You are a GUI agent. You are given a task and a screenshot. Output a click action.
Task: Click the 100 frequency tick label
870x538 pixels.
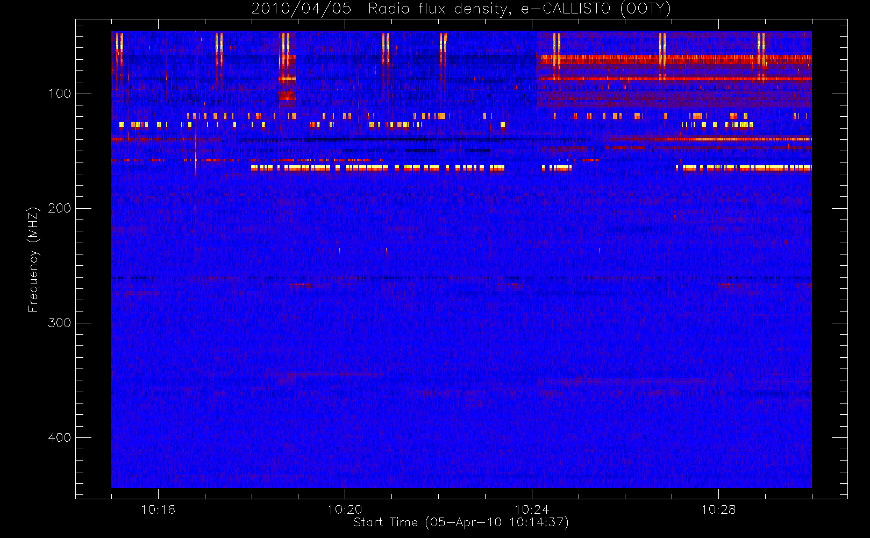point(60,94)
